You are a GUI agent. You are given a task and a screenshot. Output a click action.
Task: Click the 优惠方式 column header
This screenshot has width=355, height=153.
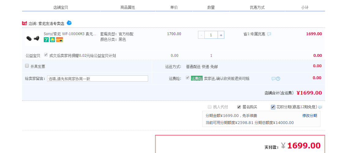(x=257, y=7)
